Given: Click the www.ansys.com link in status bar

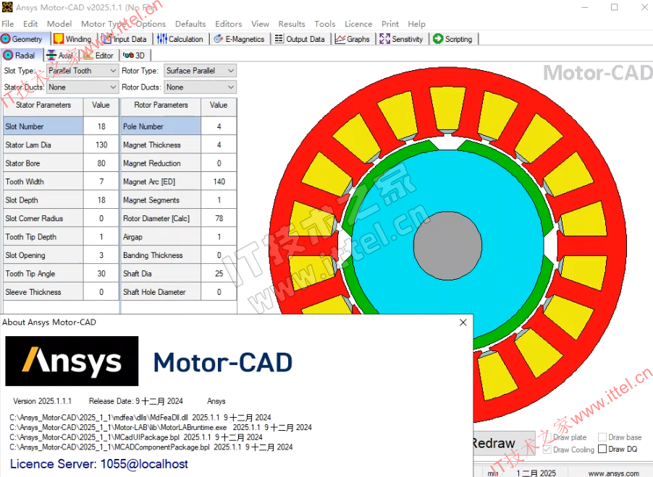Looking at the screenshot, I should (x=613, y=473).
